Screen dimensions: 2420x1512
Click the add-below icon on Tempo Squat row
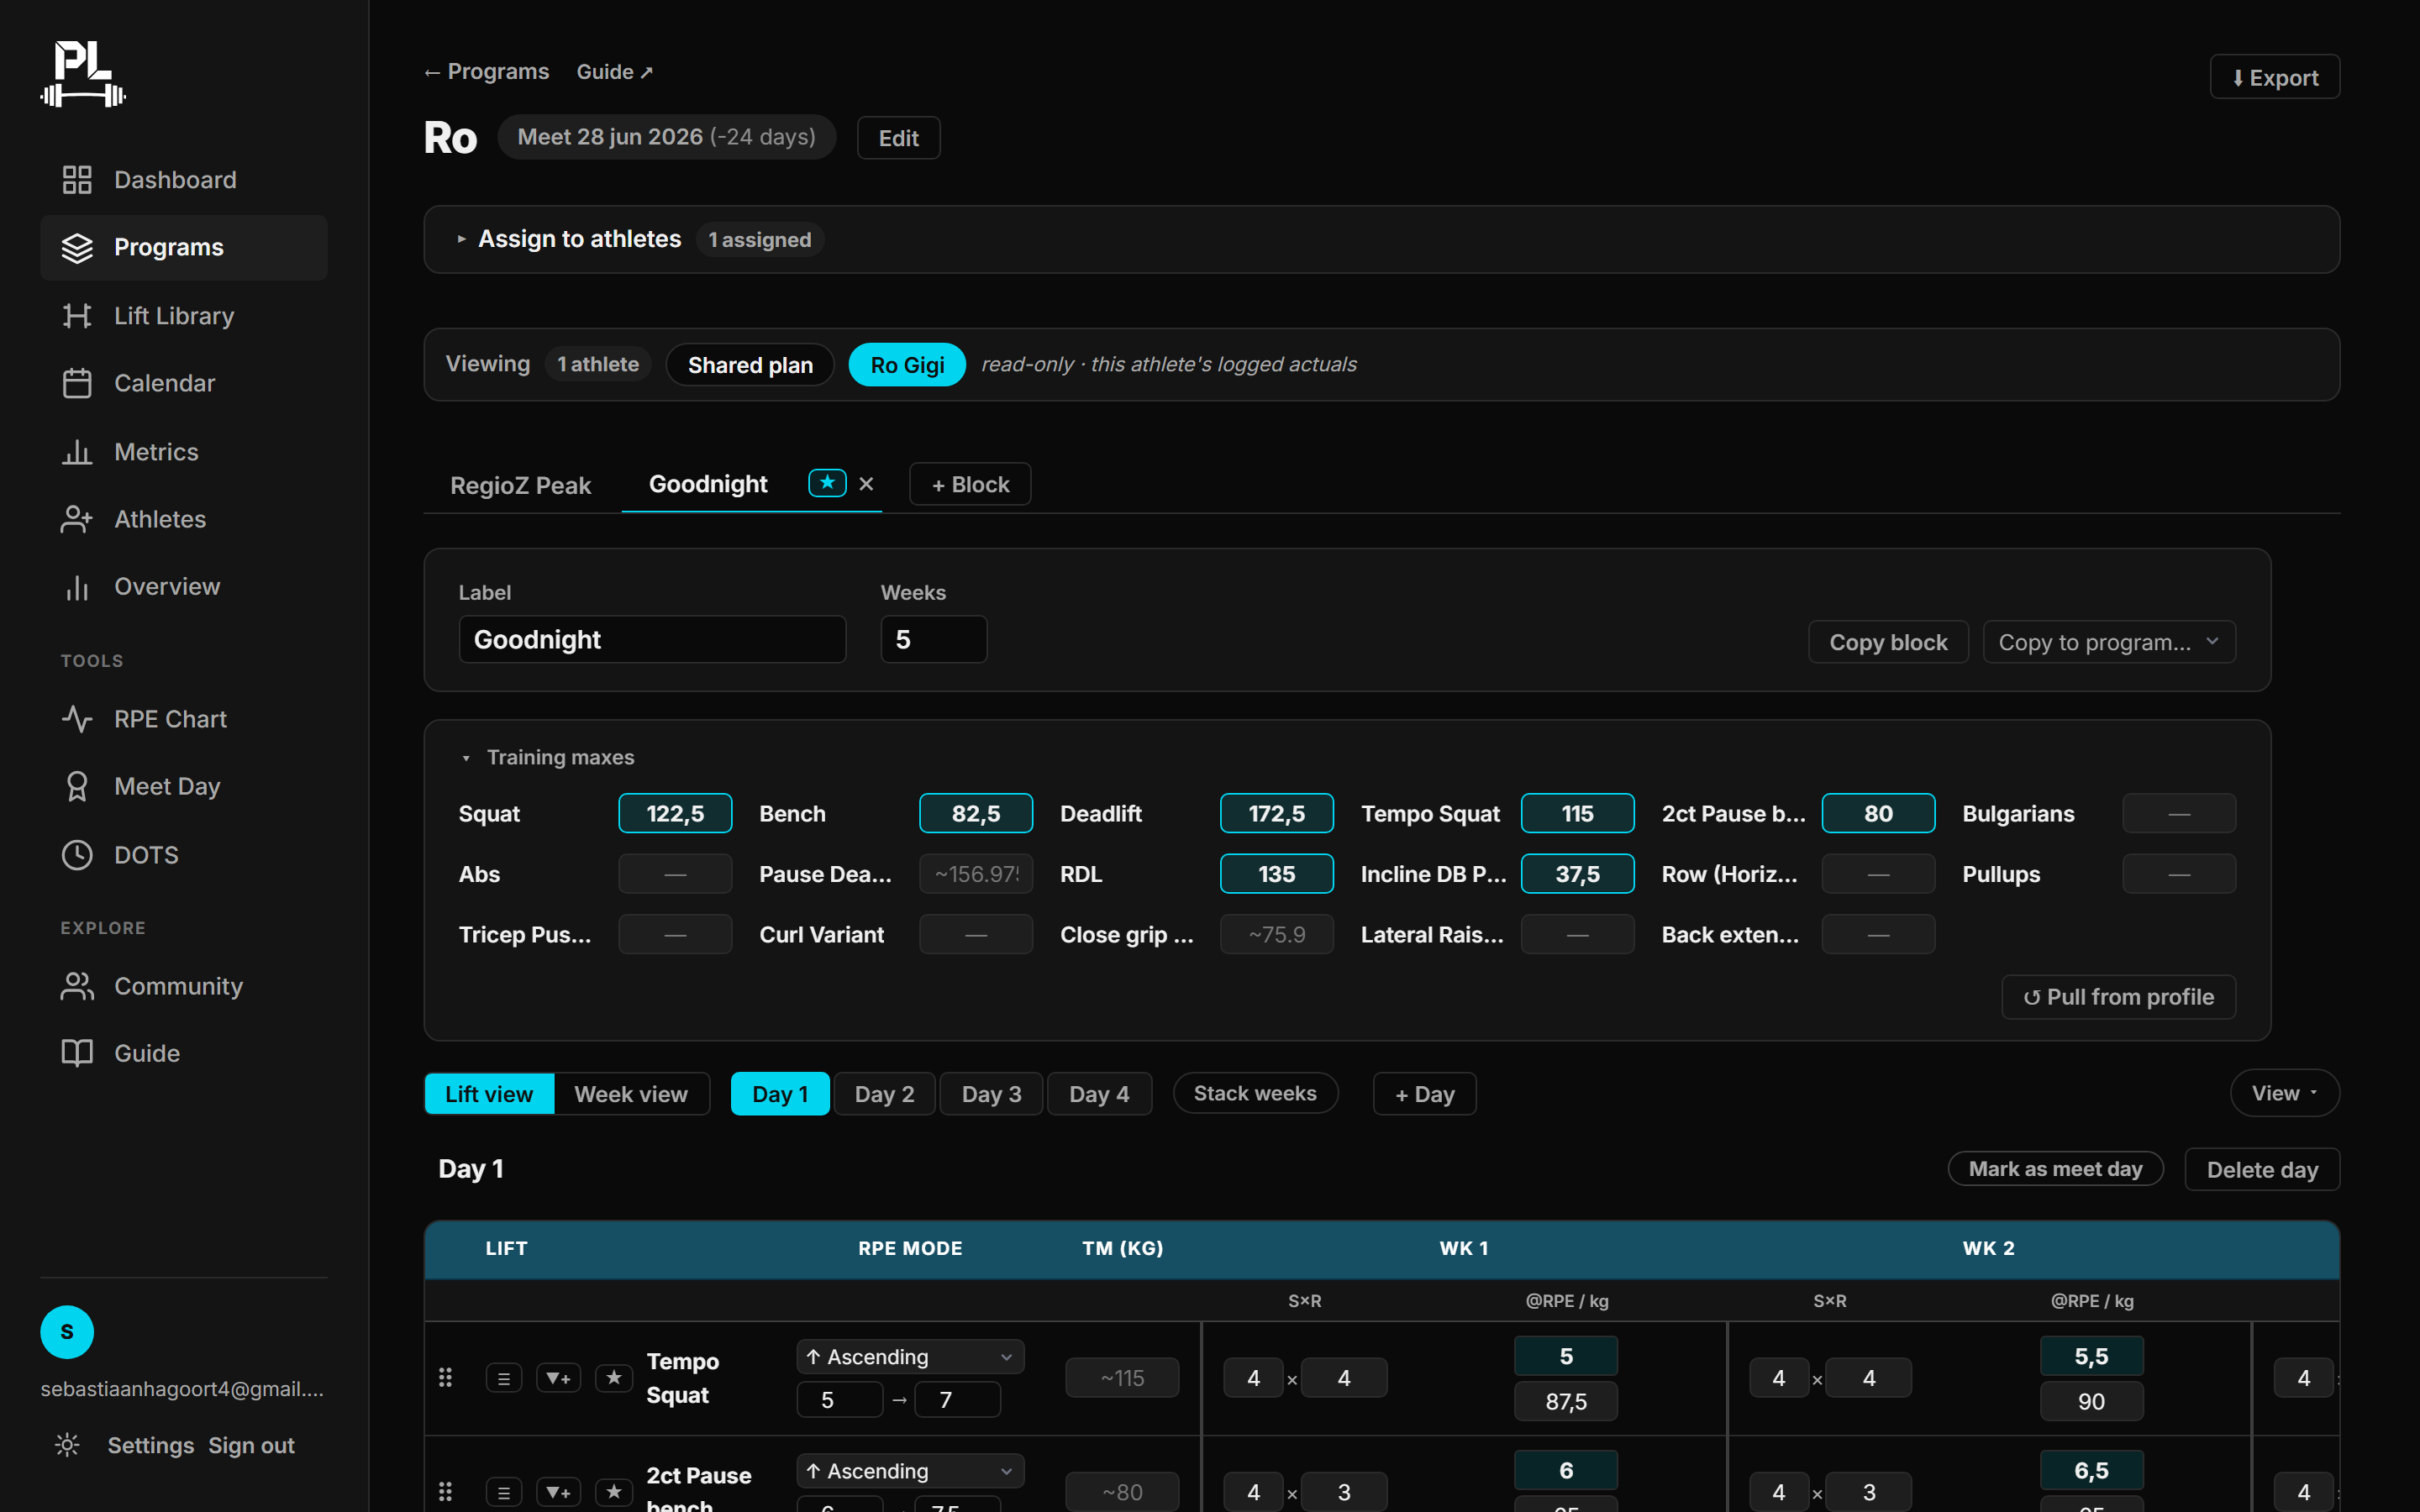(x=558, y=1378)
